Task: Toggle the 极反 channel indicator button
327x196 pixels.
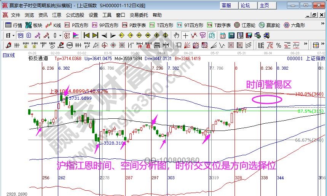Action: click(x=67, y=35)
